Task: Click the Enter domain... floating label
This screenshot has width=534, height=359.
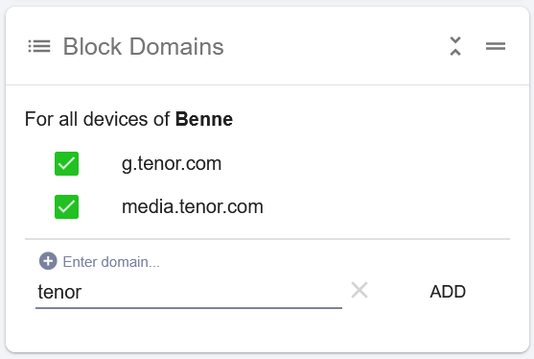Action: pyautogui.click(x=111, y=262)
